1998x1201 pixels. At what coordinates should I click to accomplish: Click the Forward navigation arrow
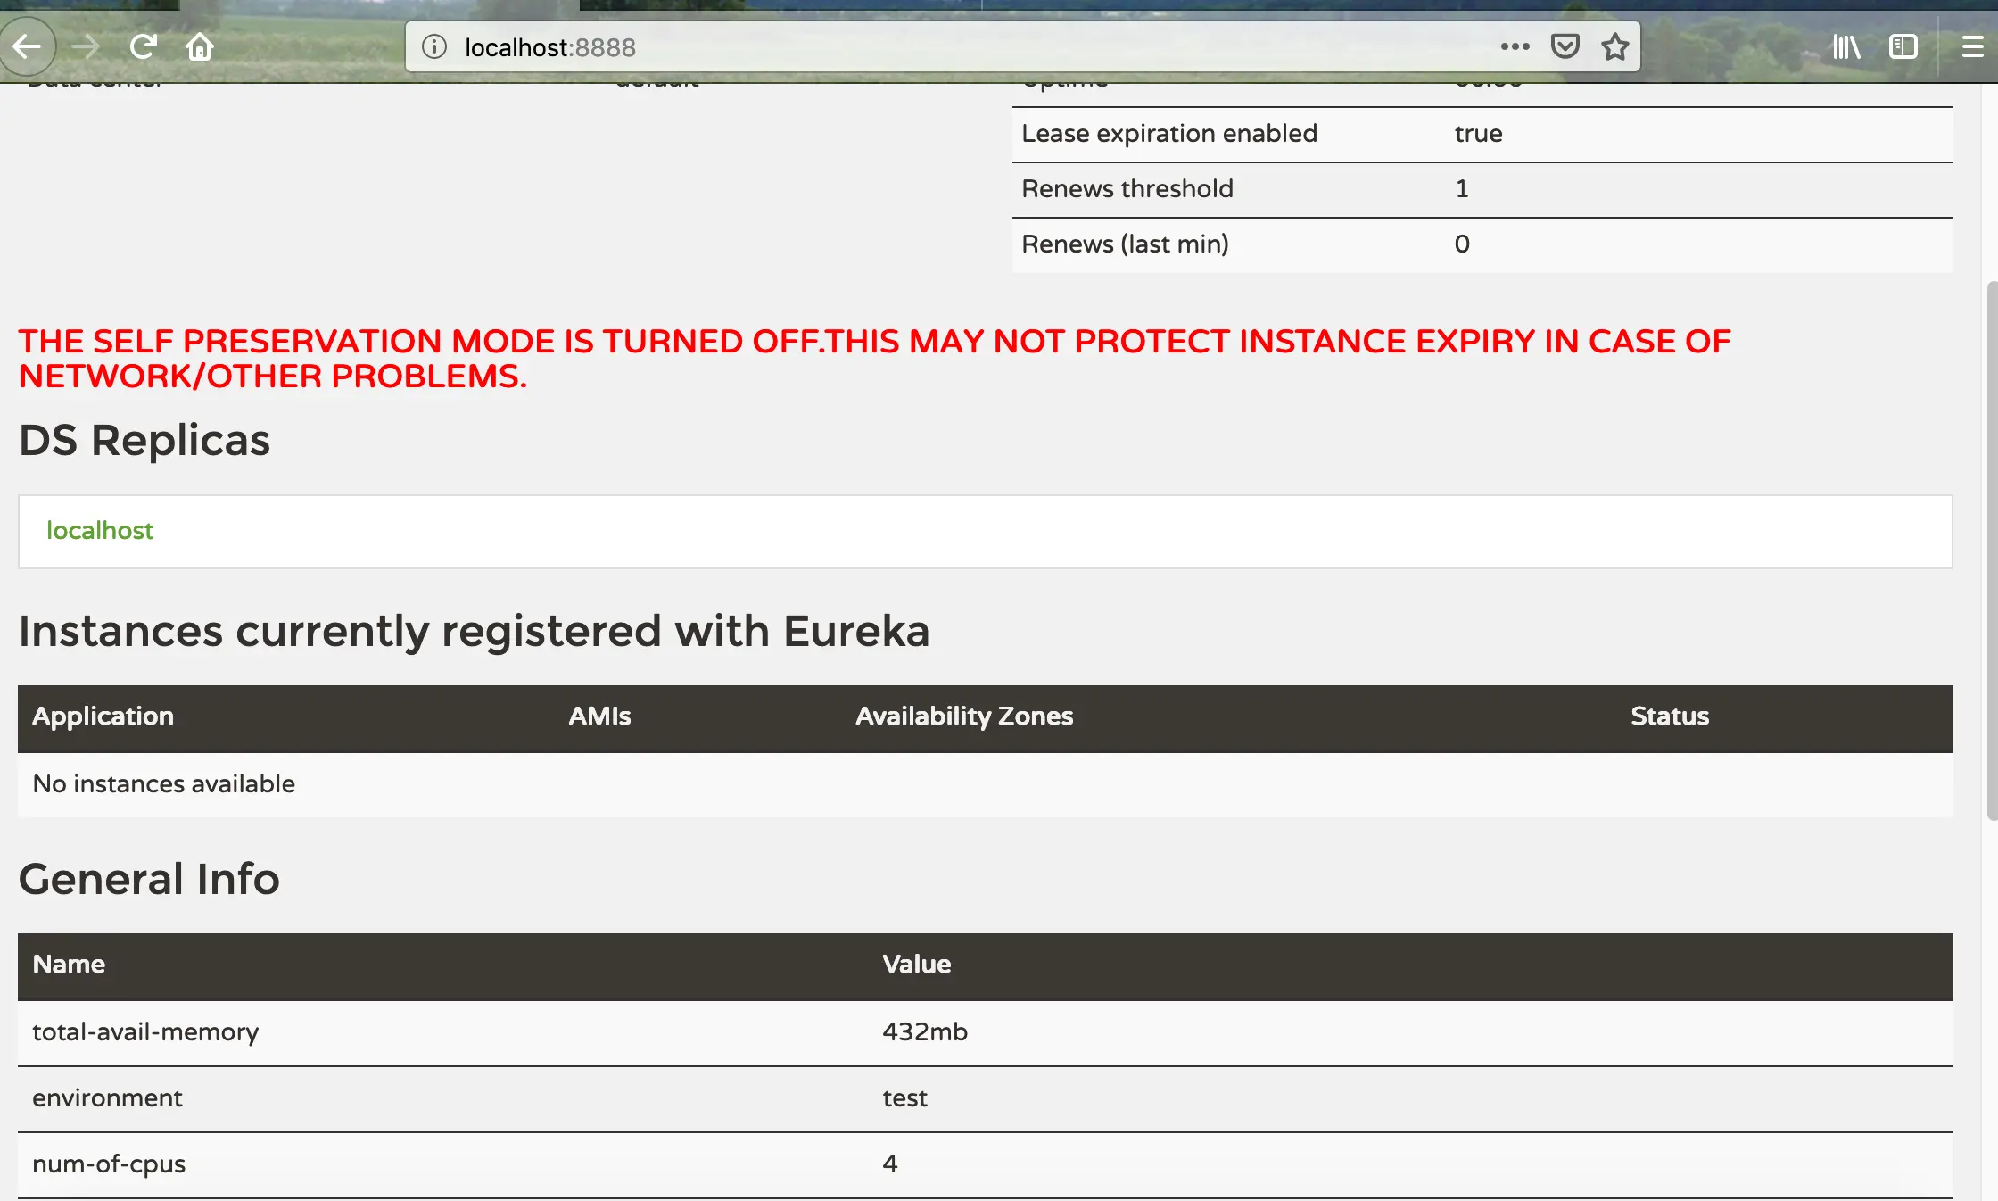pos(86,46)
